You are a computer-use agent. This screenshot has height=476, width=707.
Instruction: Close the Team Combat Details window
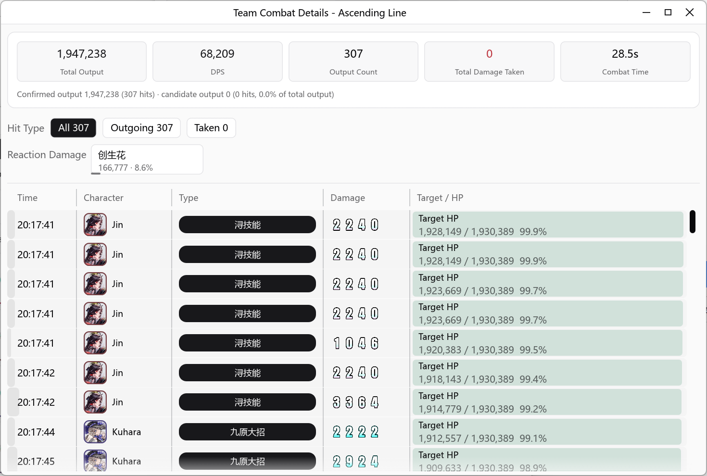tap(690, 13)
